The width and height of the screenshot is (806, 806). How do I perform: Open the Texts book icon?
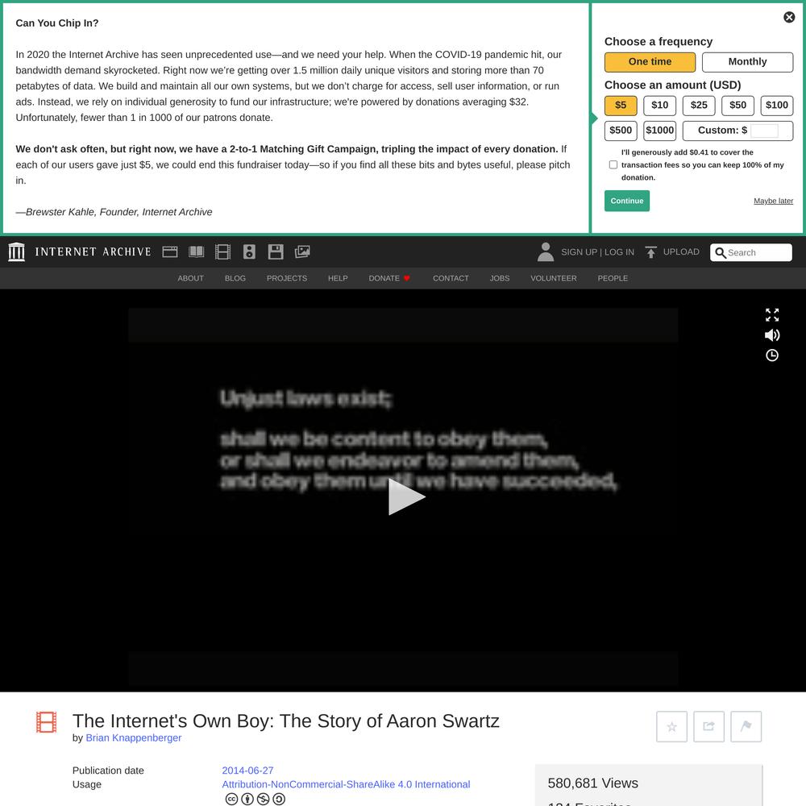(x=197, y=251)
